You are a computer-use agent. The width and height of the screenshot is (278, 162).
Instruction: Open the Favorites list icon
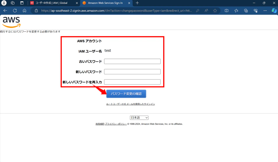point(236,10)
